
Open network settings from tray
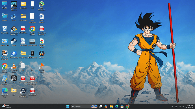coord(180,106)
